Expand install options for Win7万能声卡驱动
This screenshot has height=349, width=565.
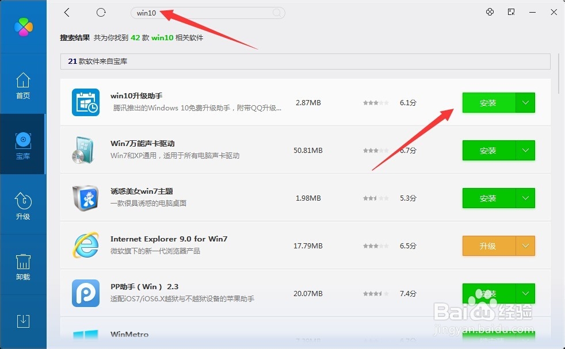coord(526,150)
